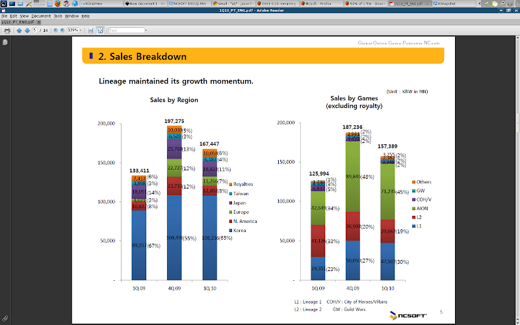520x325 pixels.
Task: Open the Tools menu
Action: [x=58, y=16]
